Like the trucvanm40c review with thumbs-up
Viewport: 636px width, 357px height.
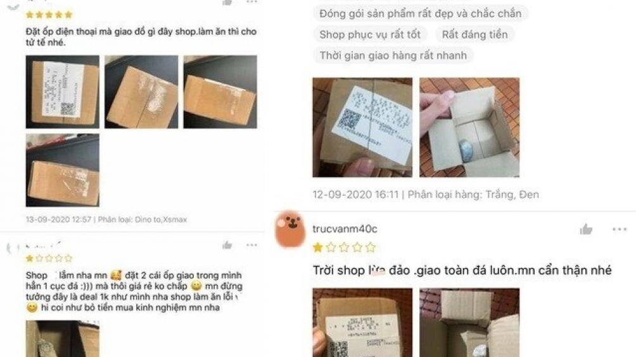(586, 229)
